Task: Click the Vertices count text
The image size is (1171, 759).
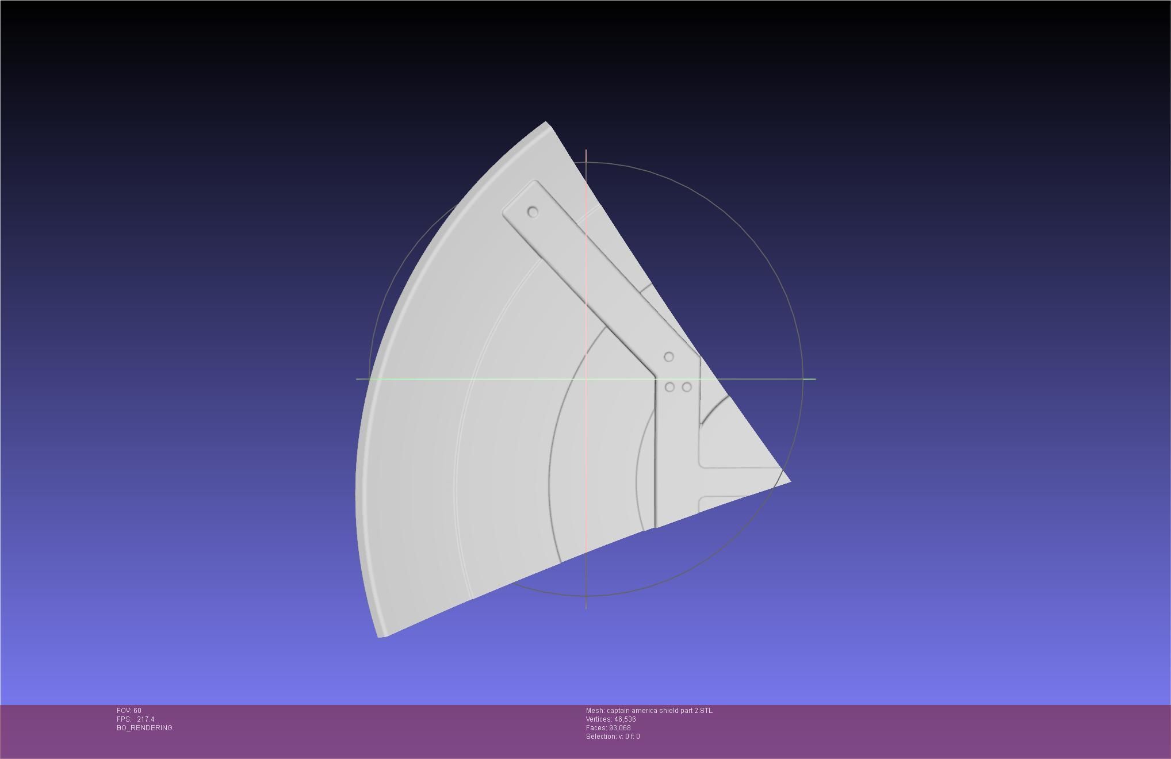Action: (x=611, y=719)
